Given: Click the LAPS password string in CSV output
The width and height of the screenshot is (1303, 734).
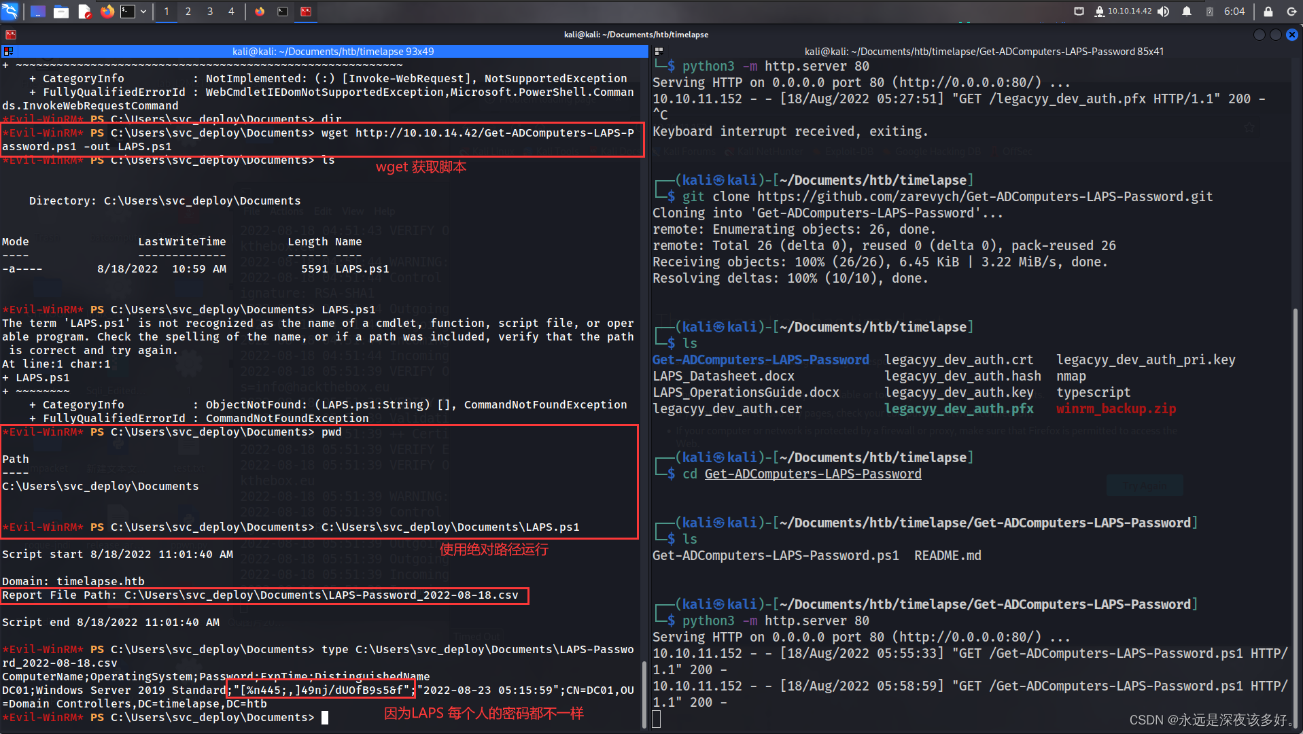Looking at the screenshot, I should pyautogui.click(x=323, y=691).
